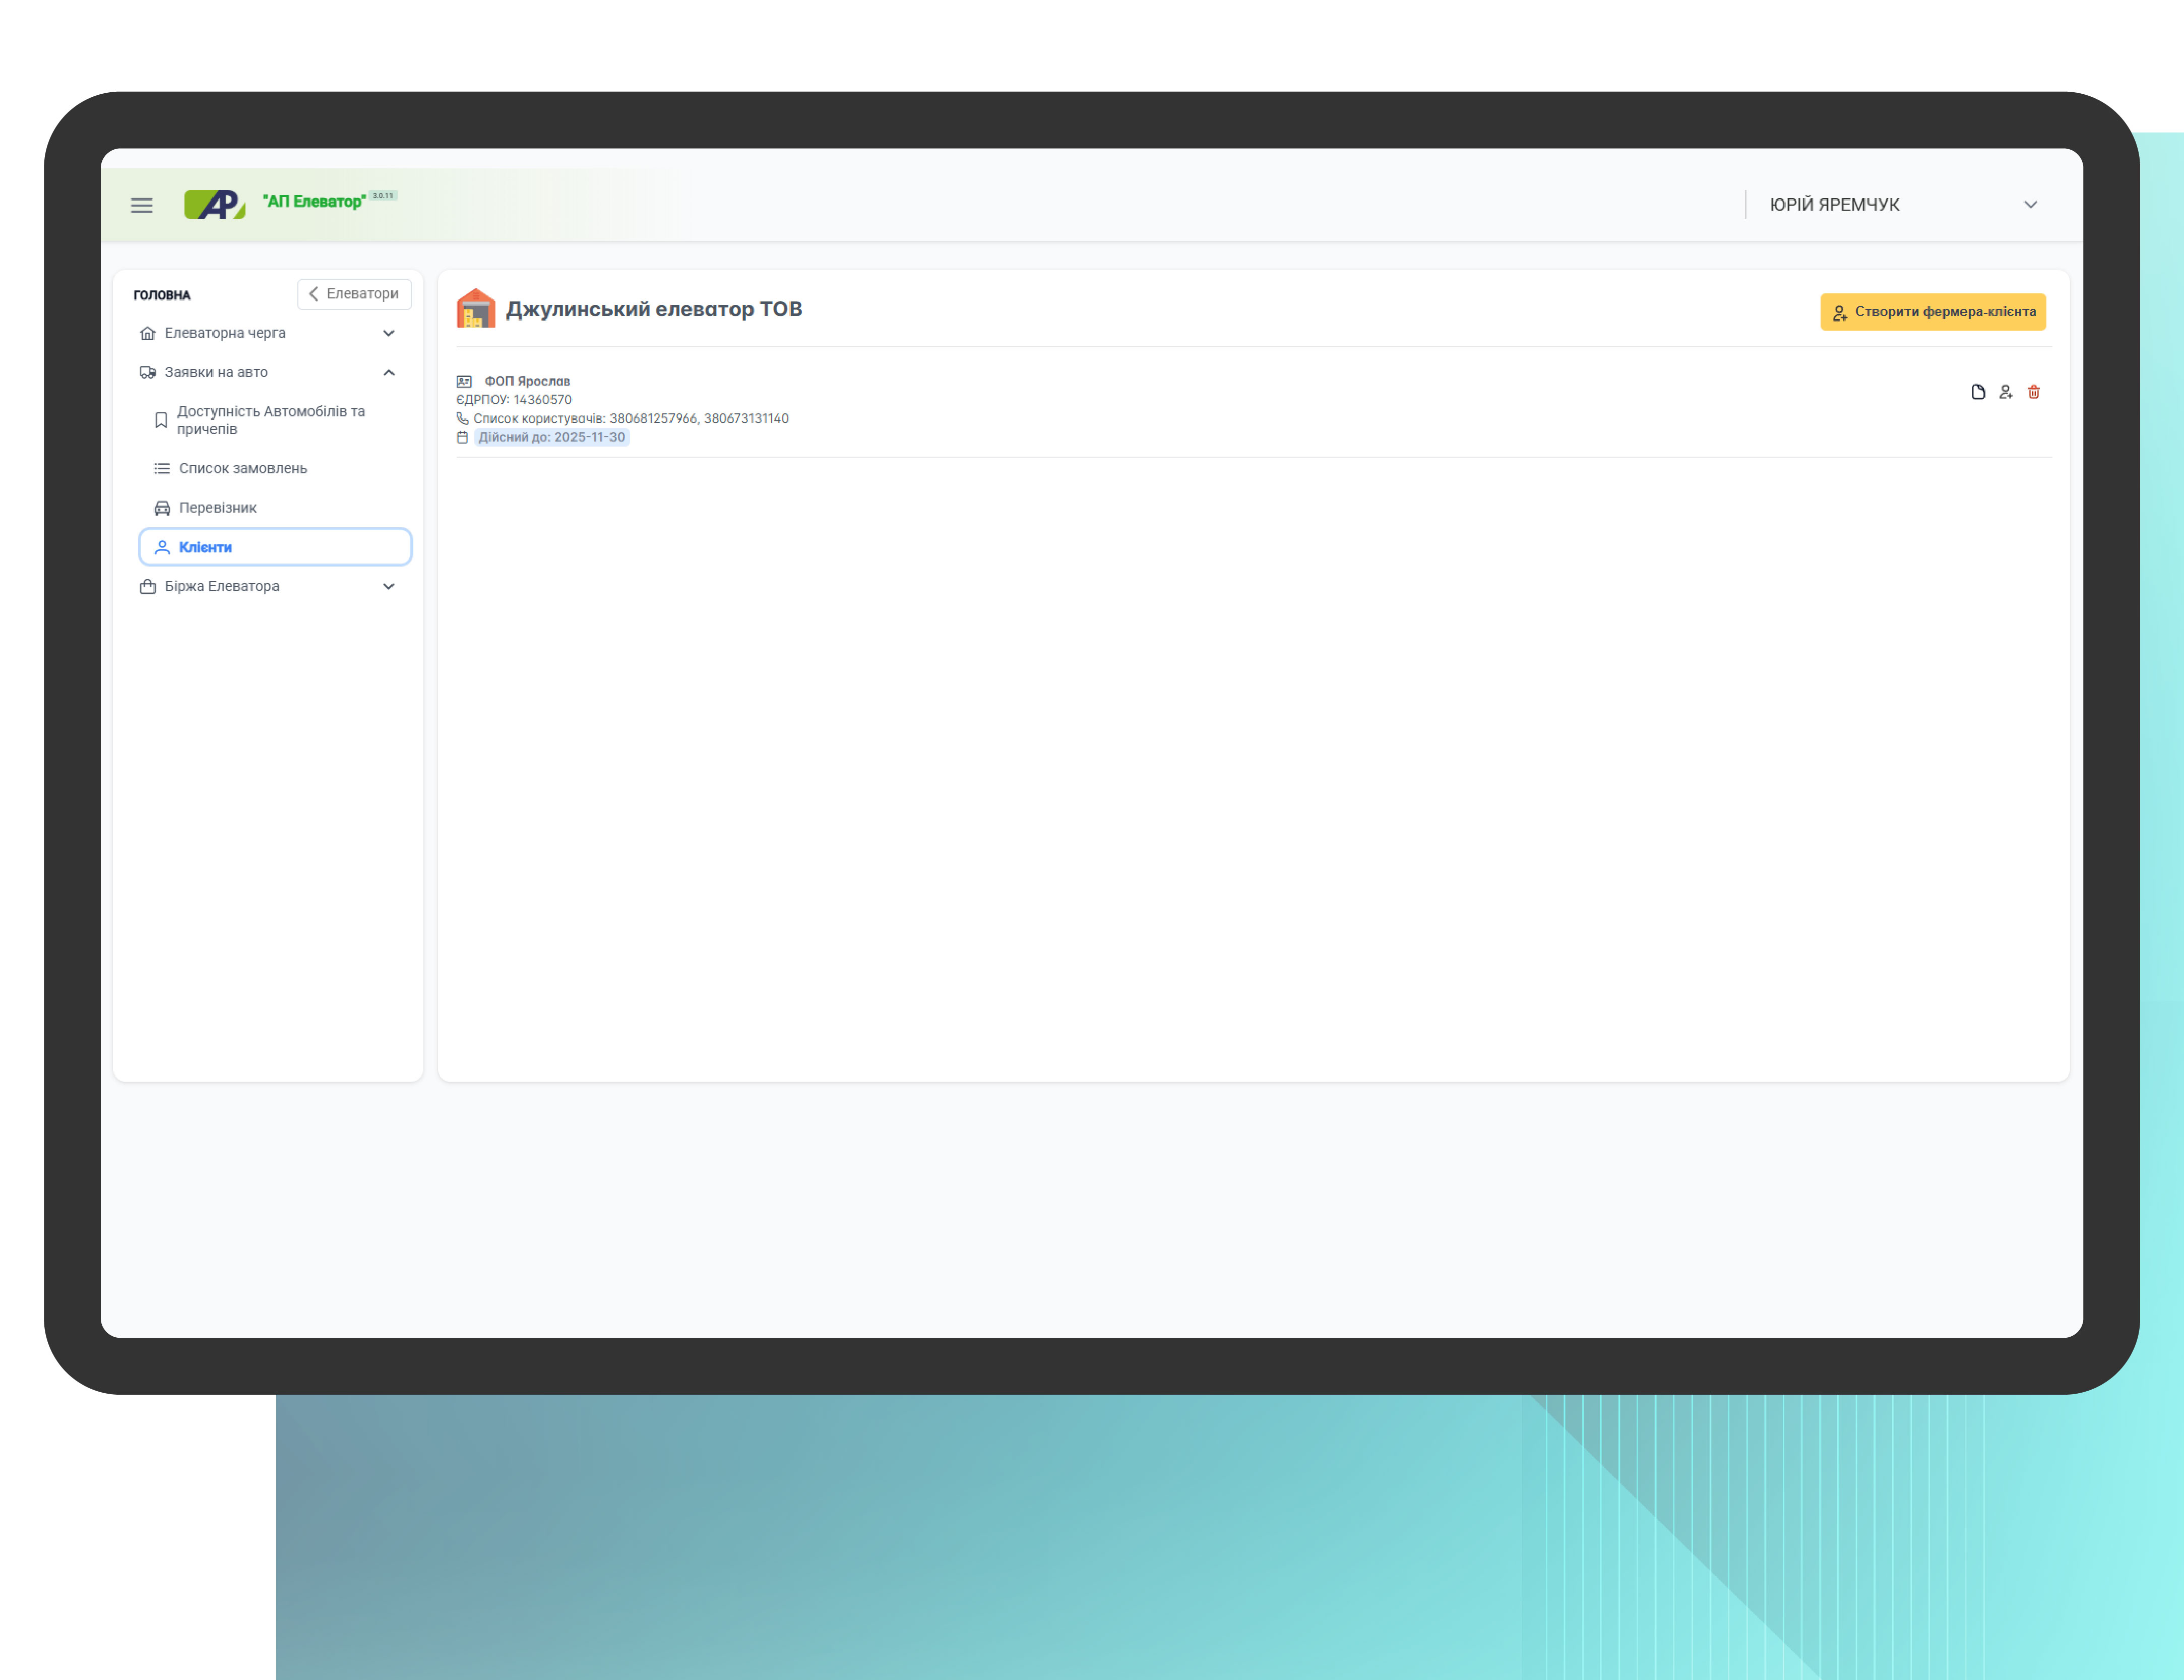Click the calendar icon by validity date
The image size is (2184, 1680).
[x=462, y=437]
